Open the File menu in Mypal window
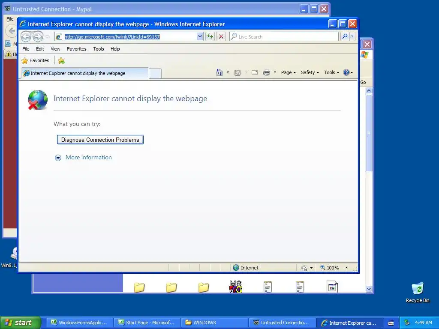The image size is (439, 329). [x=10, y=19]
